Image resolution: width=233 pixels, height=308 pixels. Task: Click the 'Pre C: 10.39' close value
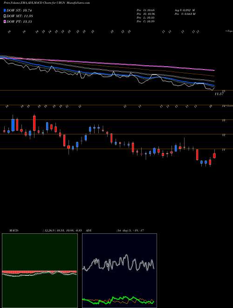coord(146,21)
